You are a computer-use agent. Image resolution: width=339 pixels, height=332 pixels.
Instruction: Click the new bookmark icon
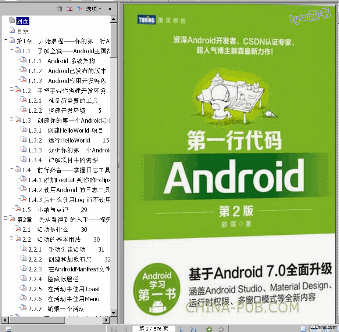69,9
